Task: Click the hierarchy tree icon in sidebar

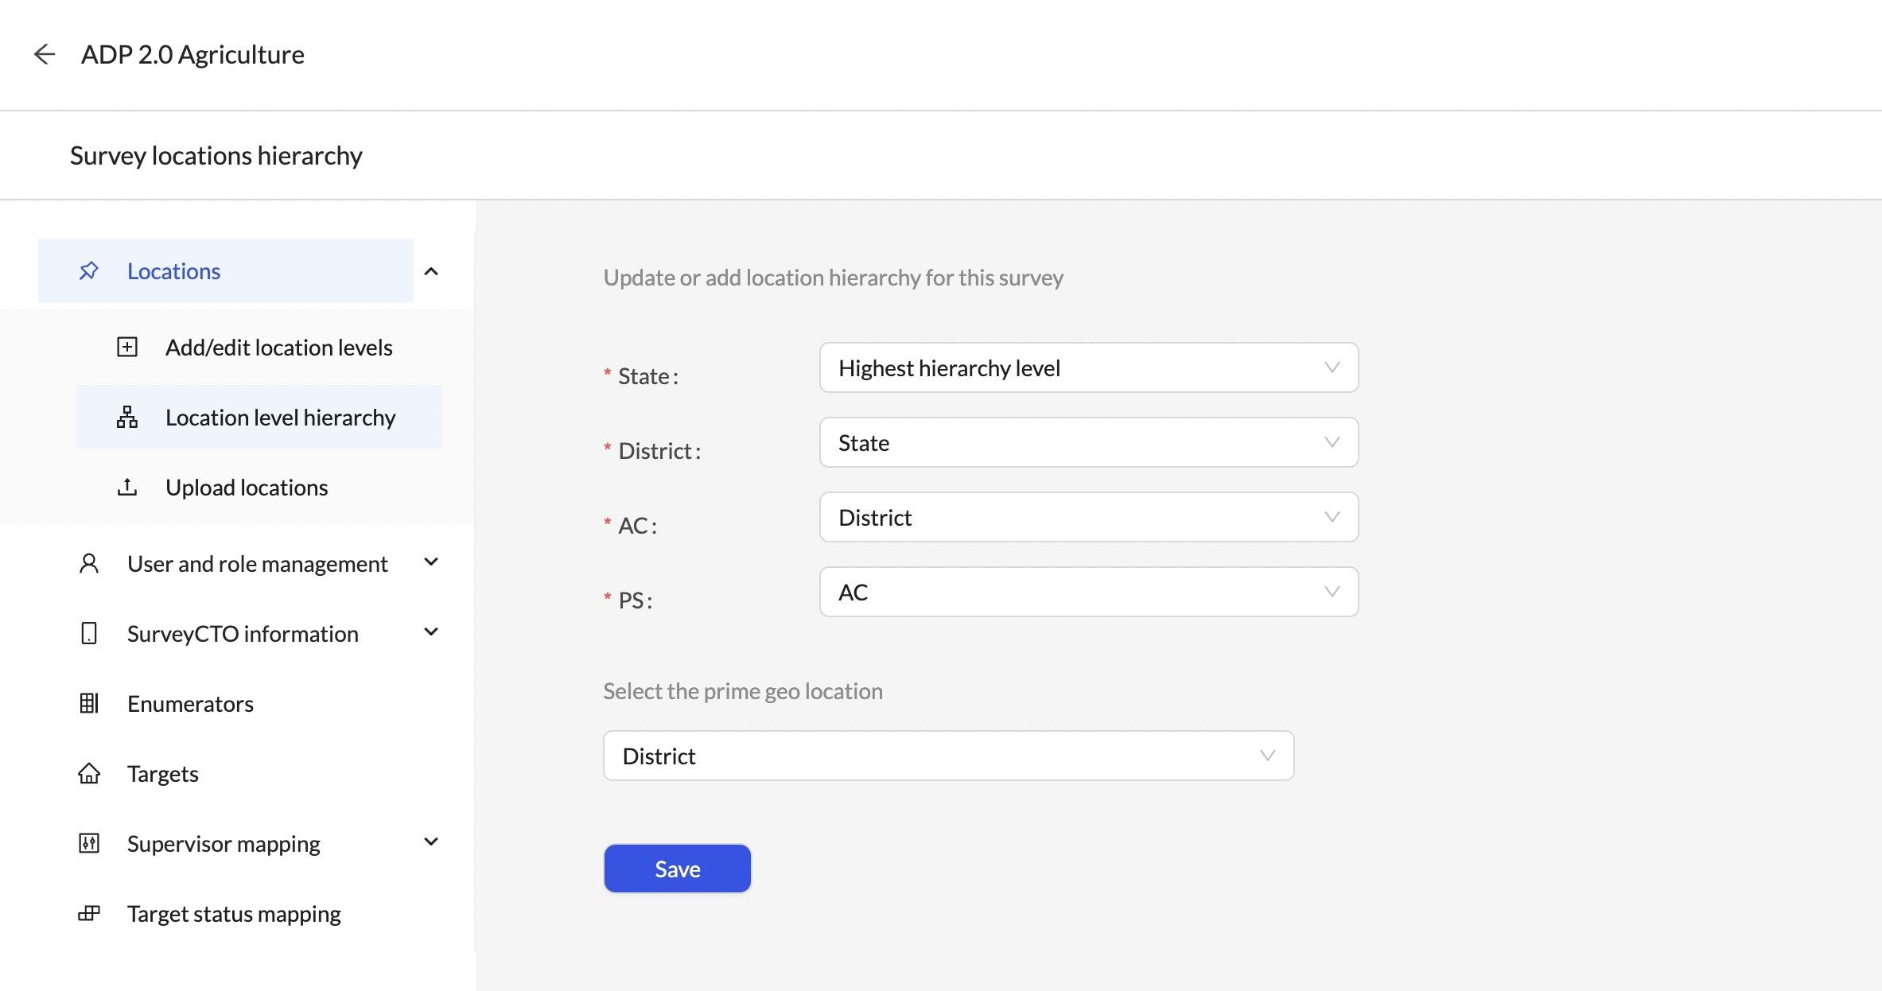Action: 127,418
